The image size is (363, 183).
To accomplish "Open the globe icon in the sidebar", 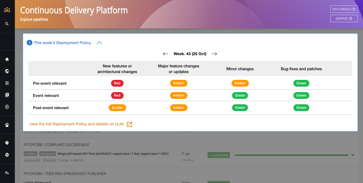I will pos(7,71).
